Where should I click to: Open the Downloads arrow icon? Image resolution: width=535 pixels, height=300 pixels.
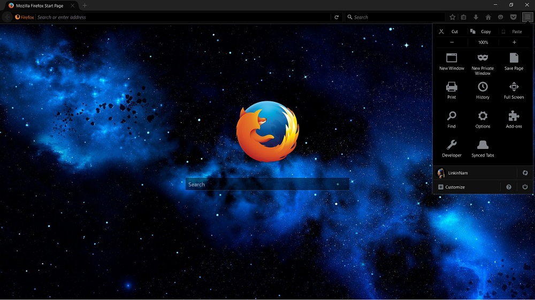476,17
